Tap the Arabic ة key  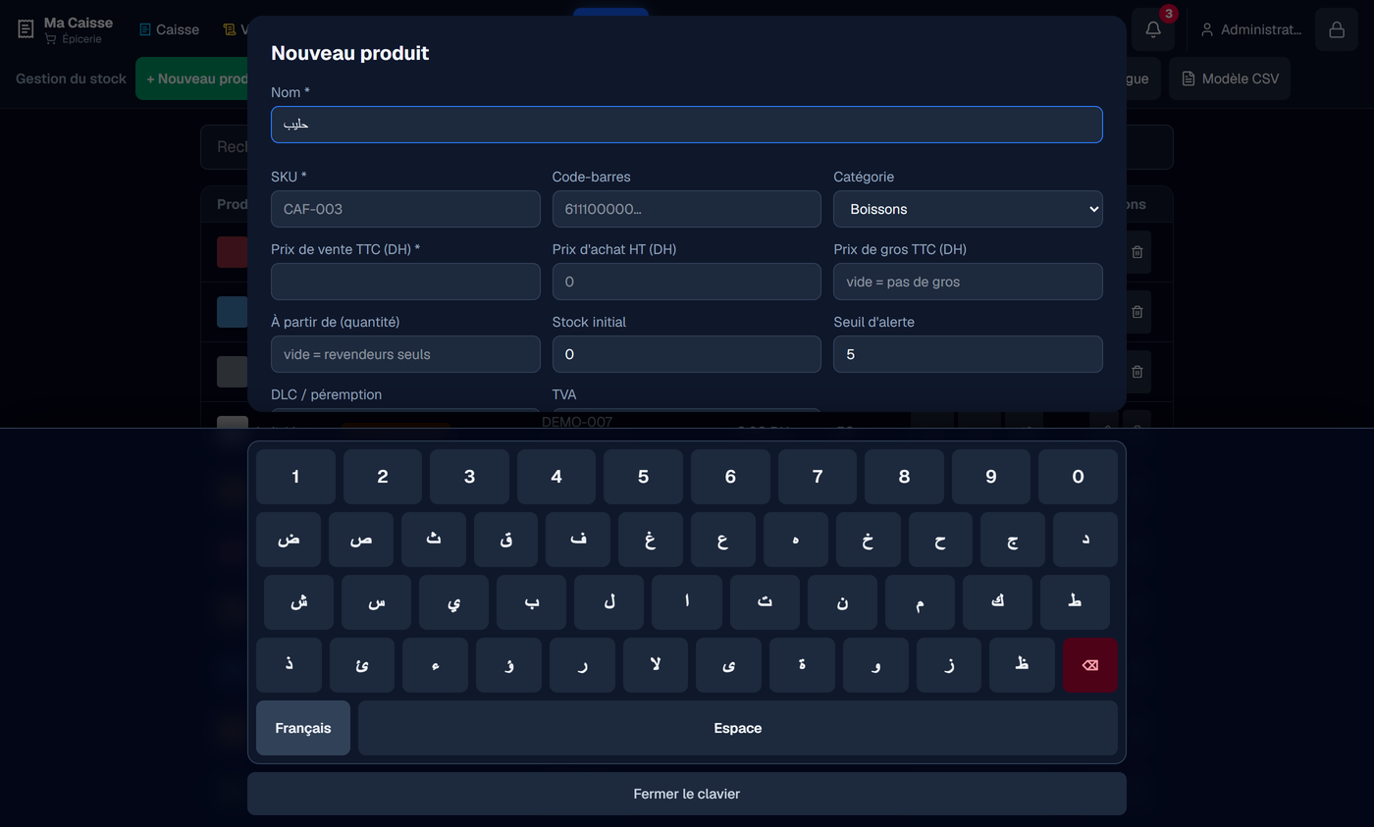[802, 665]
